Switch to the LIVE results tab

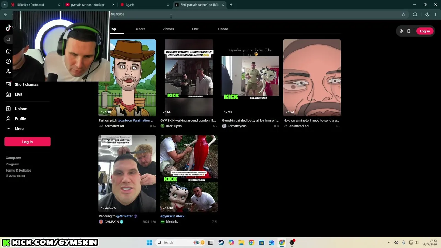(x=196, y=29)
